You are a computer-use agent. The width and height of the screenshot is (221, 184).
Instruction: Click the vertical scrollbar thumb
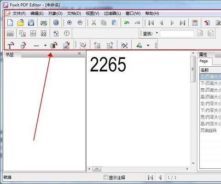click(x=193, y=69)
